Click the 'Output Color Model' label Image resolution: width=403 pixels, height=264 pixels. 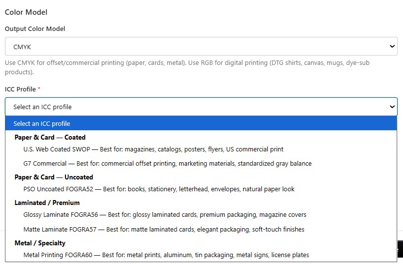pos(35,29)
